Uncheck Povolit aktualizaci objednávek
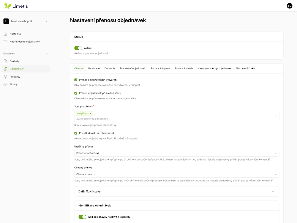297x223 pixels. 76,133
